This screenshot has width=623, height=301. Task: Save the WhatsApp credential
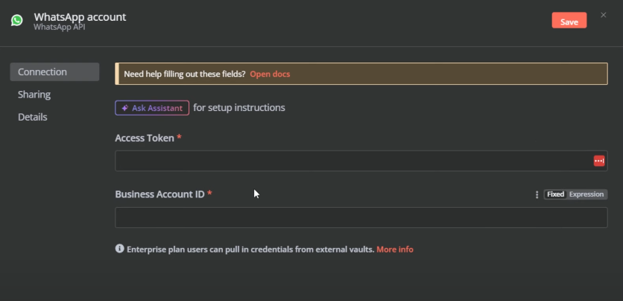[569, 20]
